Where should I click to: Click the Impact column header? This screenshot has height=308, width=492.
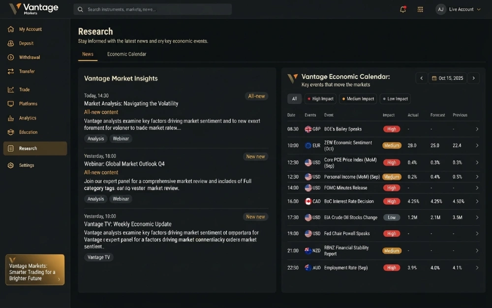pyautogui.click(x=389, y=115)
